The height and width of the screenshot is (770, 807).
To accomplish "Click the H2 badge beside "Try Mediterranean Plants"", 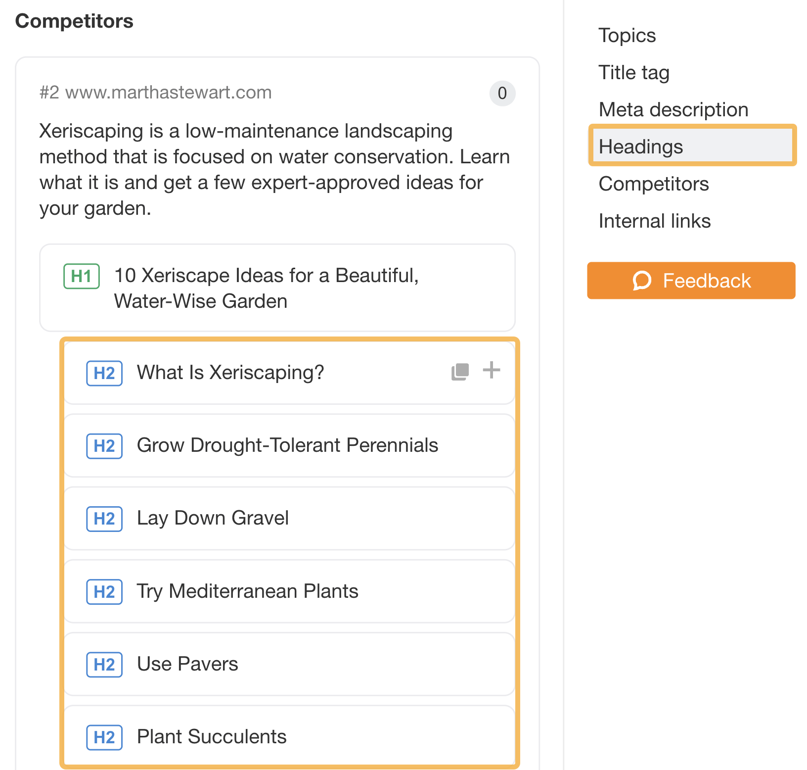I will [x=104, y=592].
